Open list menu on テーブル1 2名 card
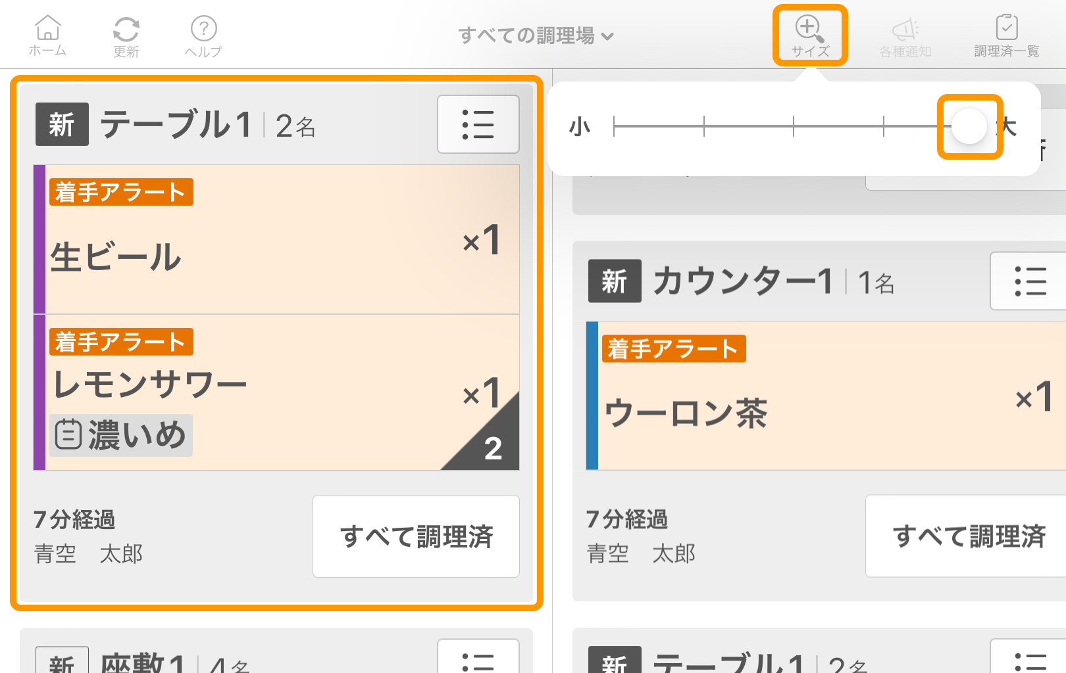Viewport: 1066px width, 673px height. (478, 124)
